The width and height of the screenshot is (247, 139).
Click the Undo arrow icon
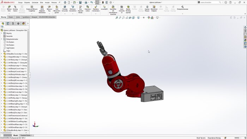(91, 2)
